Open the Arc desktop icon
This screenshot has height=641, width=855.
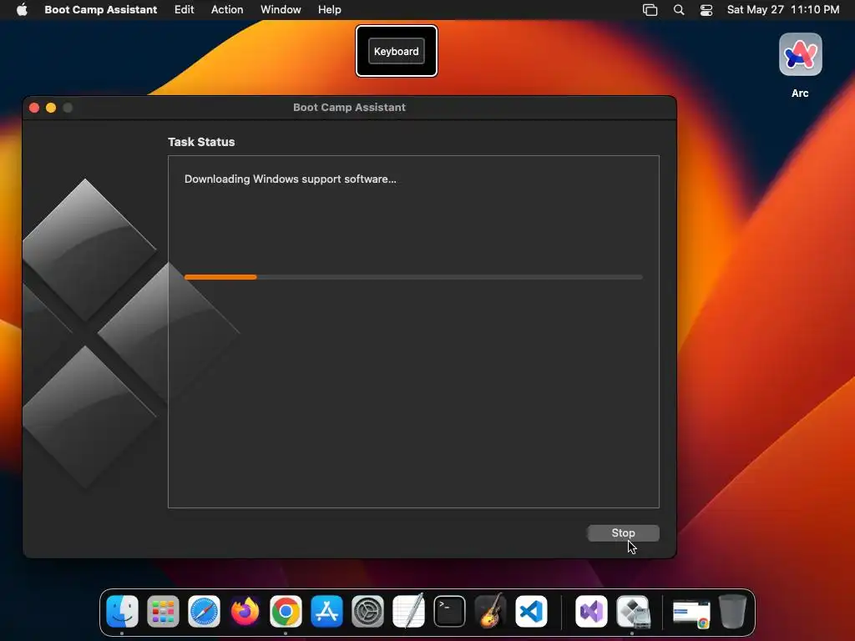[x=800, y=54]
